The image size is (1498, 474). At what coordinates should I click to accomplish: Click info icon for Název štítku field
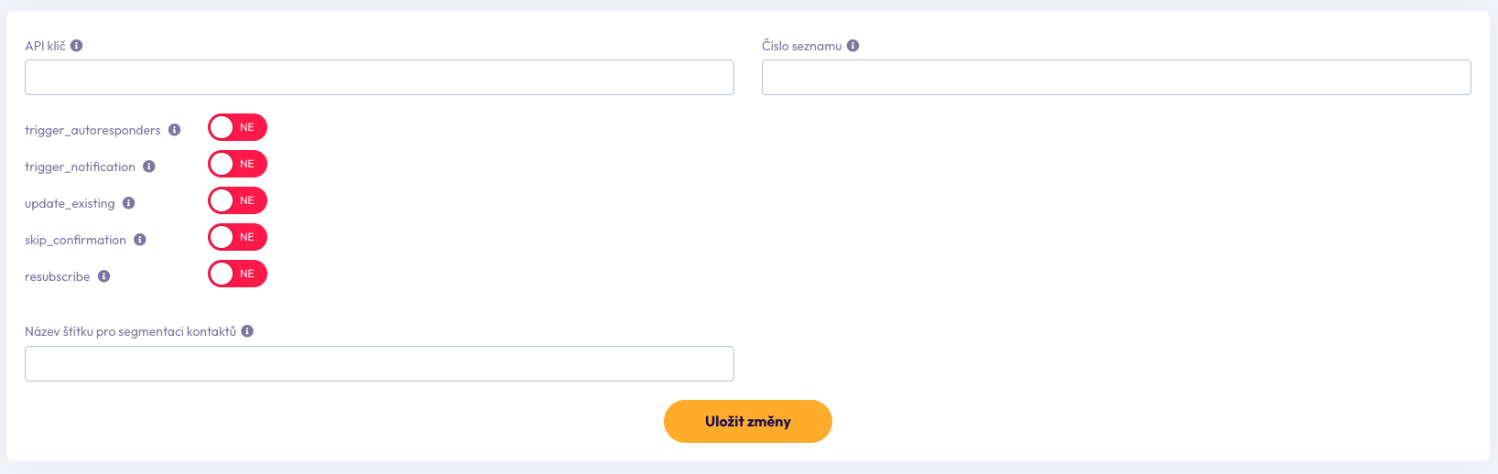[247, 331]
